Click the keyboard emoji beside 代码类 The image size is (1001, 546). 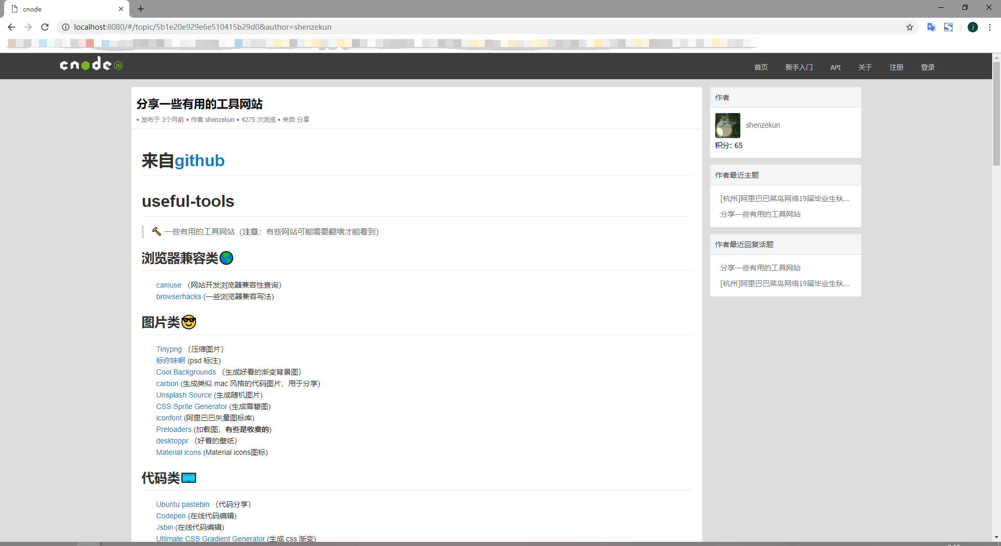(189, 478)
